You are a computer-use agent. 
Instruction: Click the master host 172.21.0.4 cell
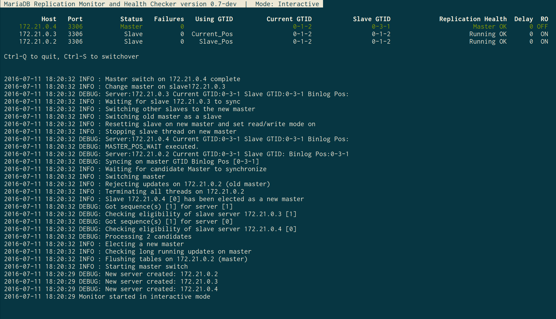38,27
